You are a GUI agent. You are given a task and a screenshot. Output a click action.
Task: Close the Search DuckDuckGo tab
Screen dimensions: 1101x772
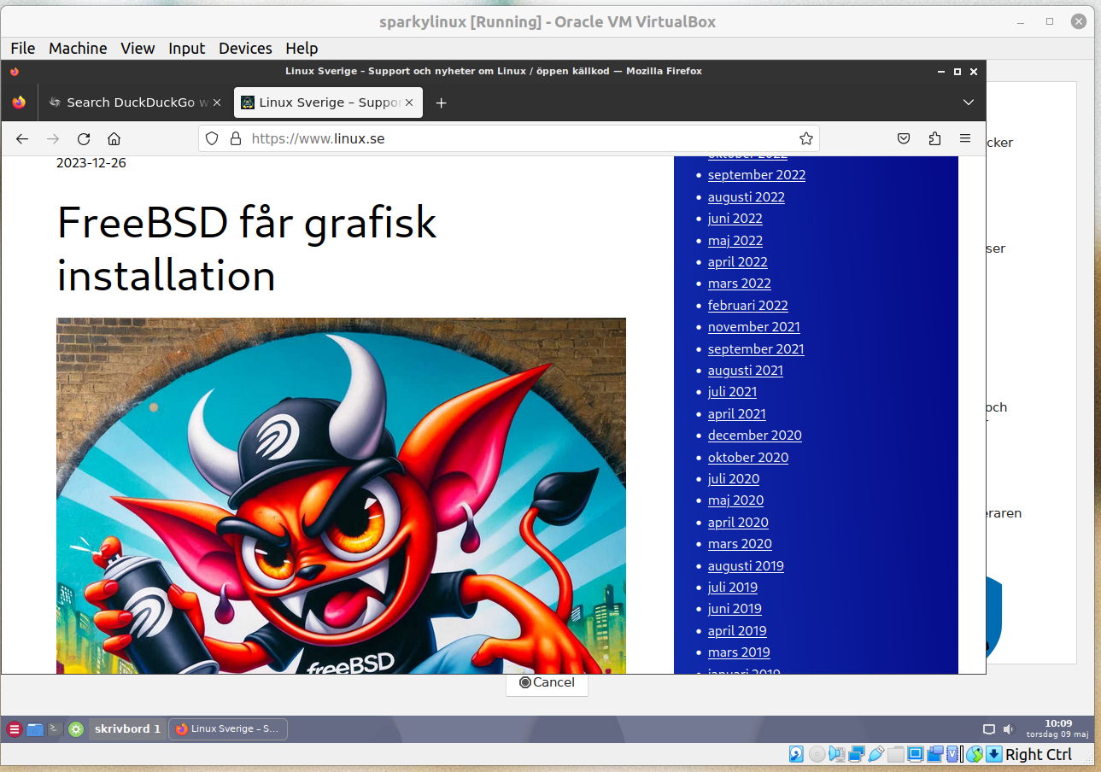coord(217,102)
